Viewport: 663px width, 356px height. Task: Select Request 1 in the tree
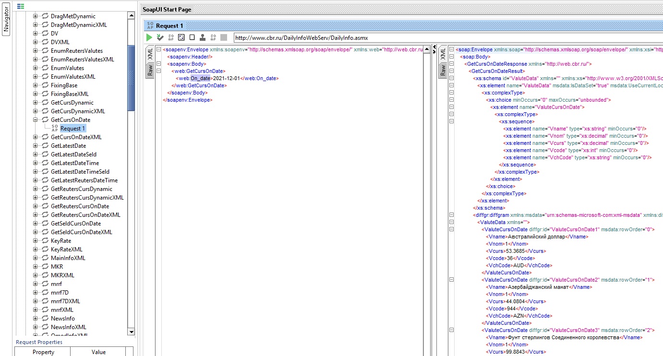pyautogui.click(x=73, y=129)
